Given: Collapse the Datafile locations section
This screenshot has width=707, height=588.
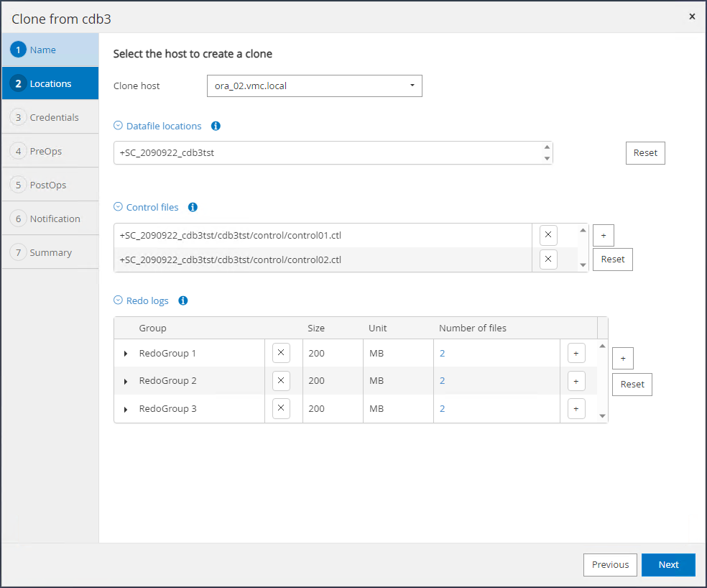Looking at the screenshot, I should 118,126.
